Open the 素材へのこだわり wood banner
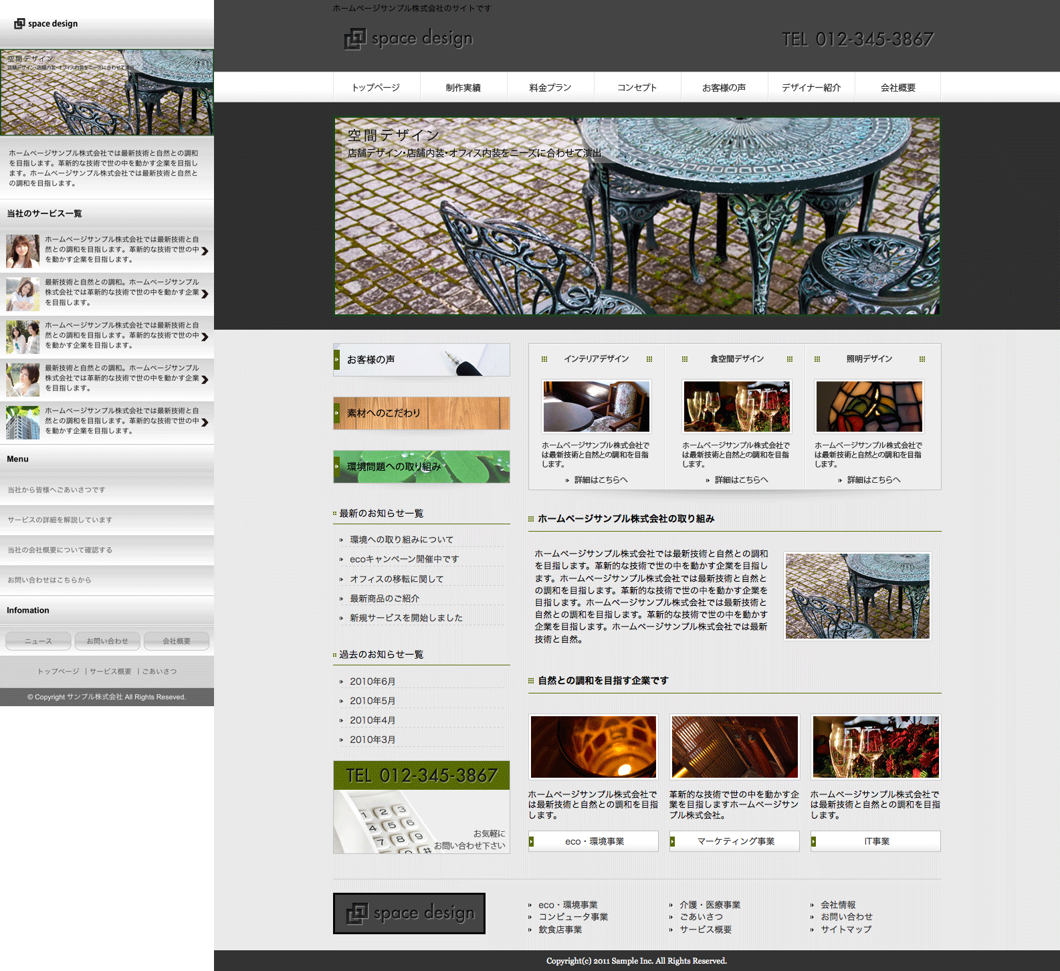The width and height of the screenshot is (1060, 971). [421, 413]
